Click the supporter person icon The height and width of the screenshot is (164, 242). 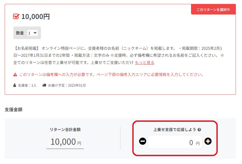tap(15, 85)
